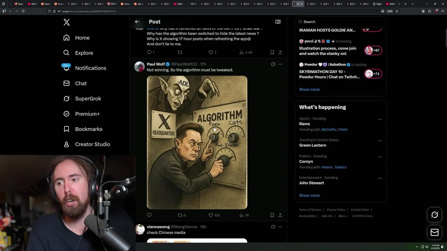Open more options for Rams trend

point(380,119)
